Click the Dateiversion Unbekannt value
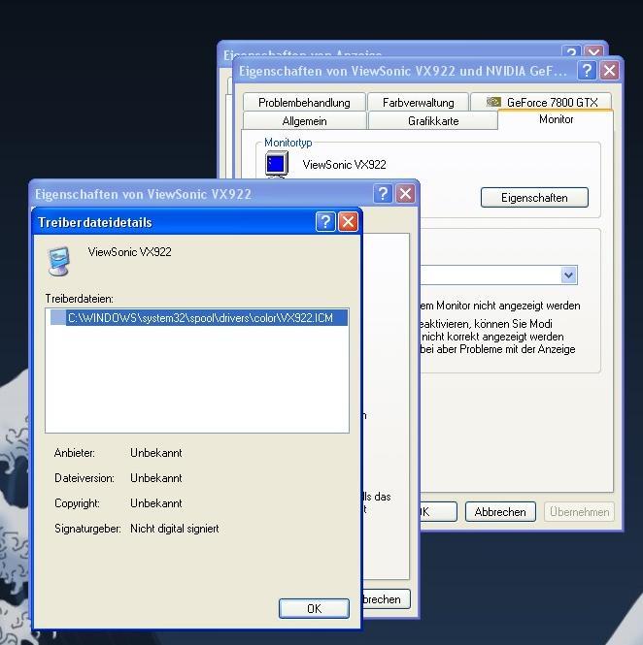Viewport: 643px width, 645px height. (x=155, y=477)
